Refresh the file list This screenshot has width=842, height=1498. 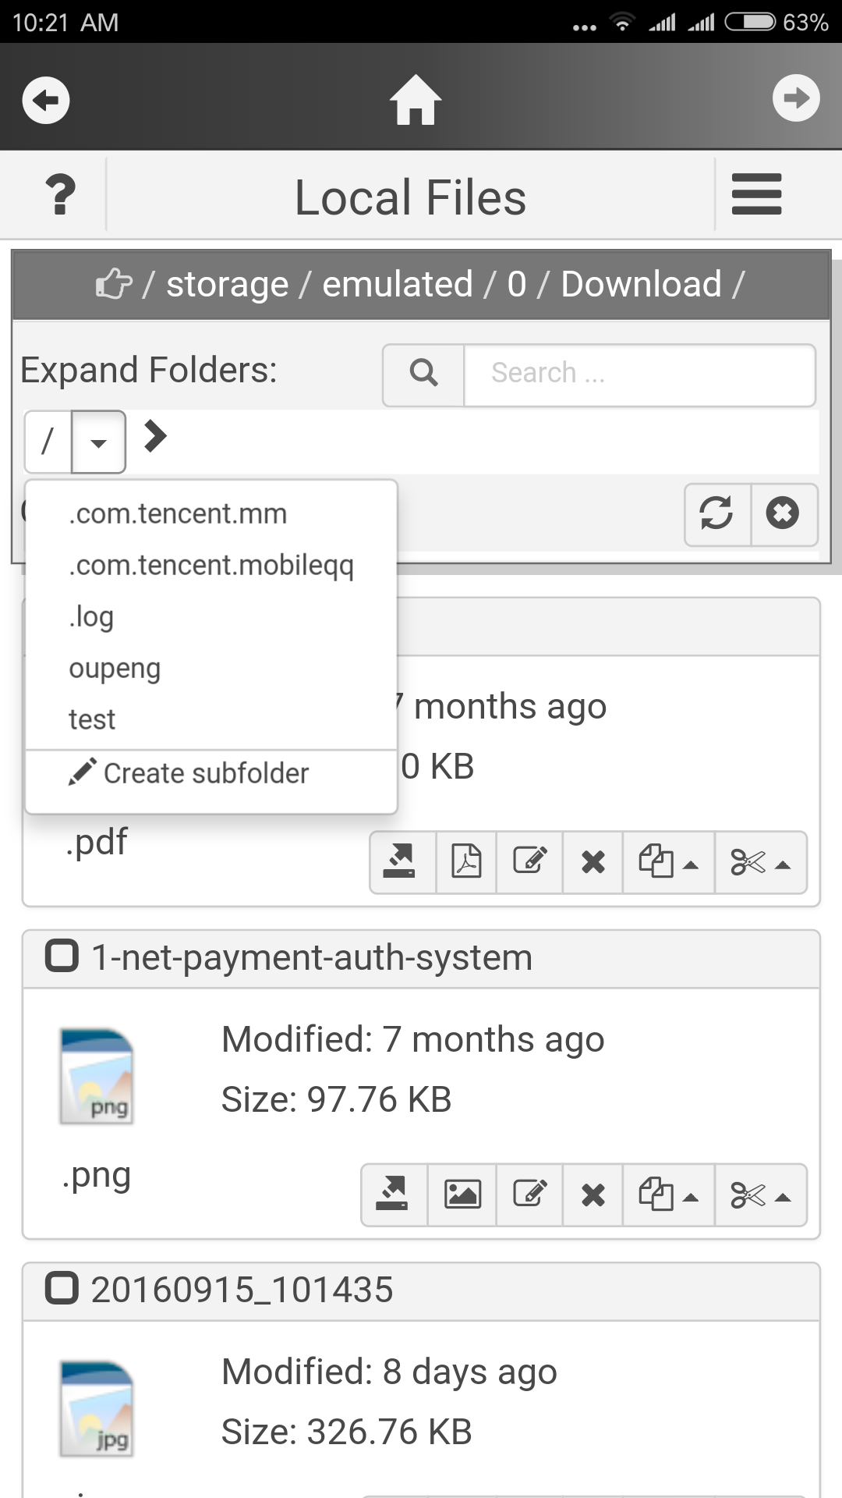pos(716,513)
